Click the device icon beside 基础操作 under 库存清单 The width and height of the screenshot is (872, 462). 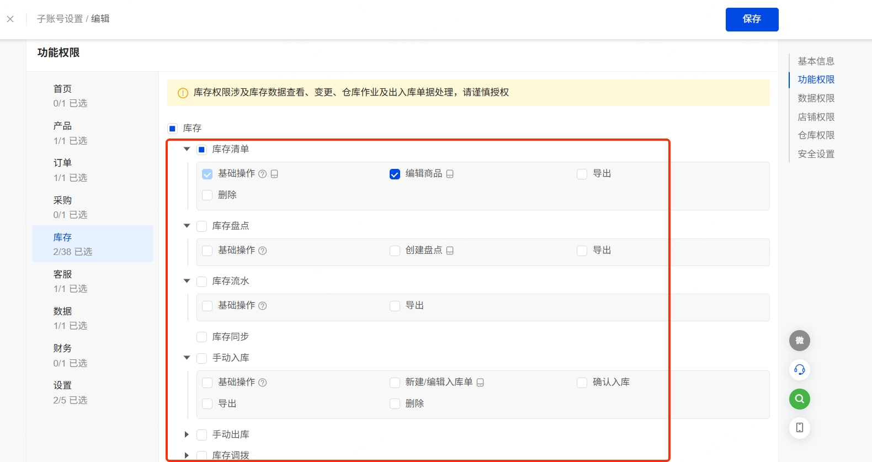coord(274,174)
